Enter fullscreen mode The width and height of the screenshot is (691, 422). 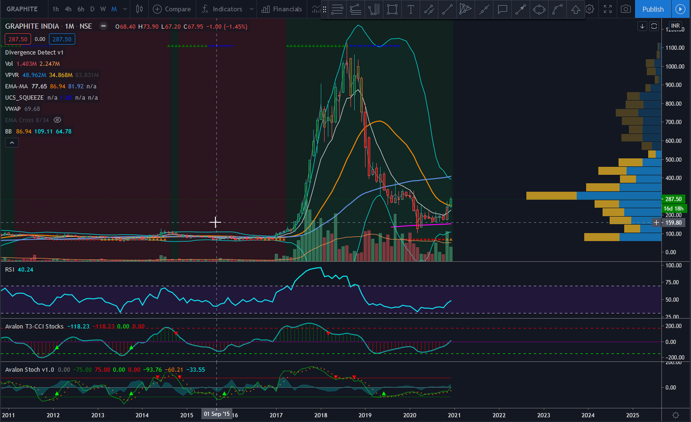pyautogui.click(x=608, y=9)
